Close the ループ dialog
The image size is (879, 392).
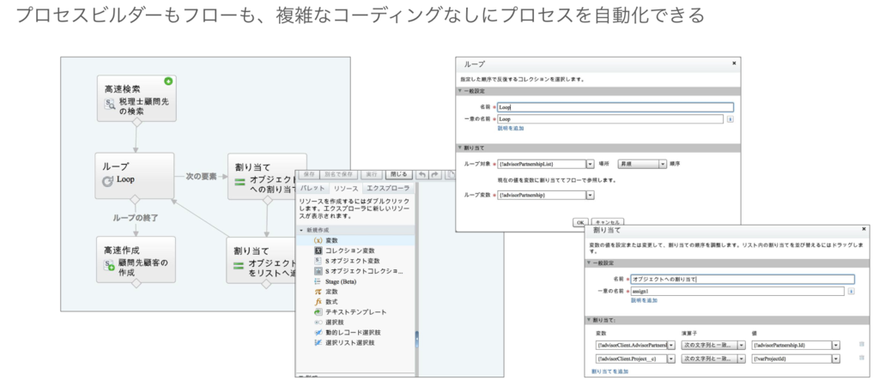734,63
